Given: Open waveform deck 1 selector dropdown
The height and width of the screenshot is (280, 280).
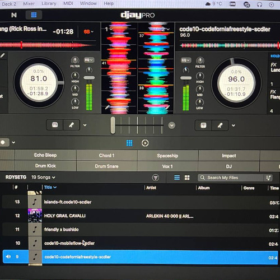Looking at the screenshot, I should pyautogui.click(x=109, y=29).
